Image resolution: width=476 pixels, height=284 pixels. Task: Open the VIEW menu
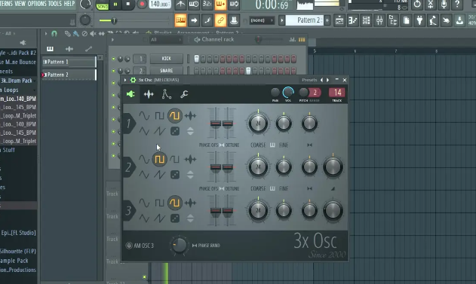[x=20, y=4]
